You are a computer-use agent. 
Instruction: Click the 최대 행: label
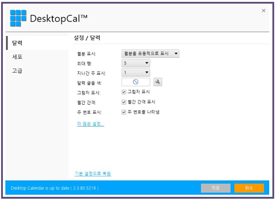[x=85, y=63]
